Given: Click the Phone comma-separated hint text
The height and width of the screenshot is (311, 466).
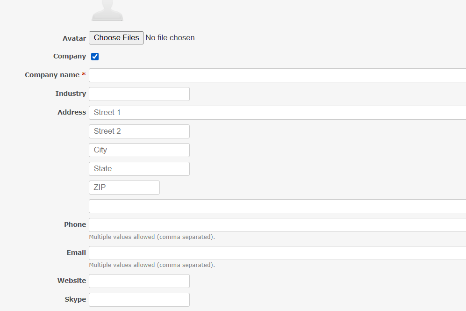Looking at the screenshot, I should click(151, 237).
